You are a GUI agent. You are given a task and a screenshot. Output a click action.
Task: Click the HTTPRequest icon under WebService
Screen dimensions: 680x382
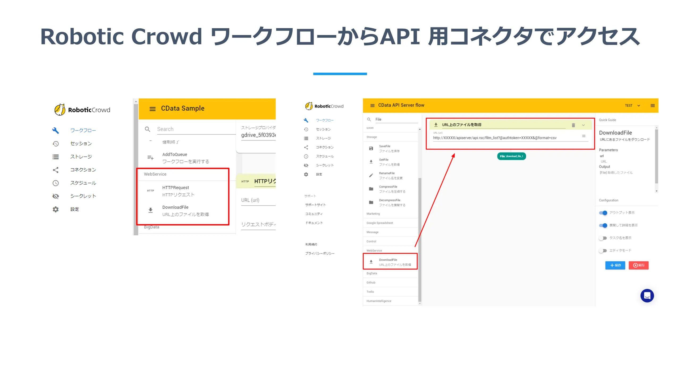[x=151, y=190]
